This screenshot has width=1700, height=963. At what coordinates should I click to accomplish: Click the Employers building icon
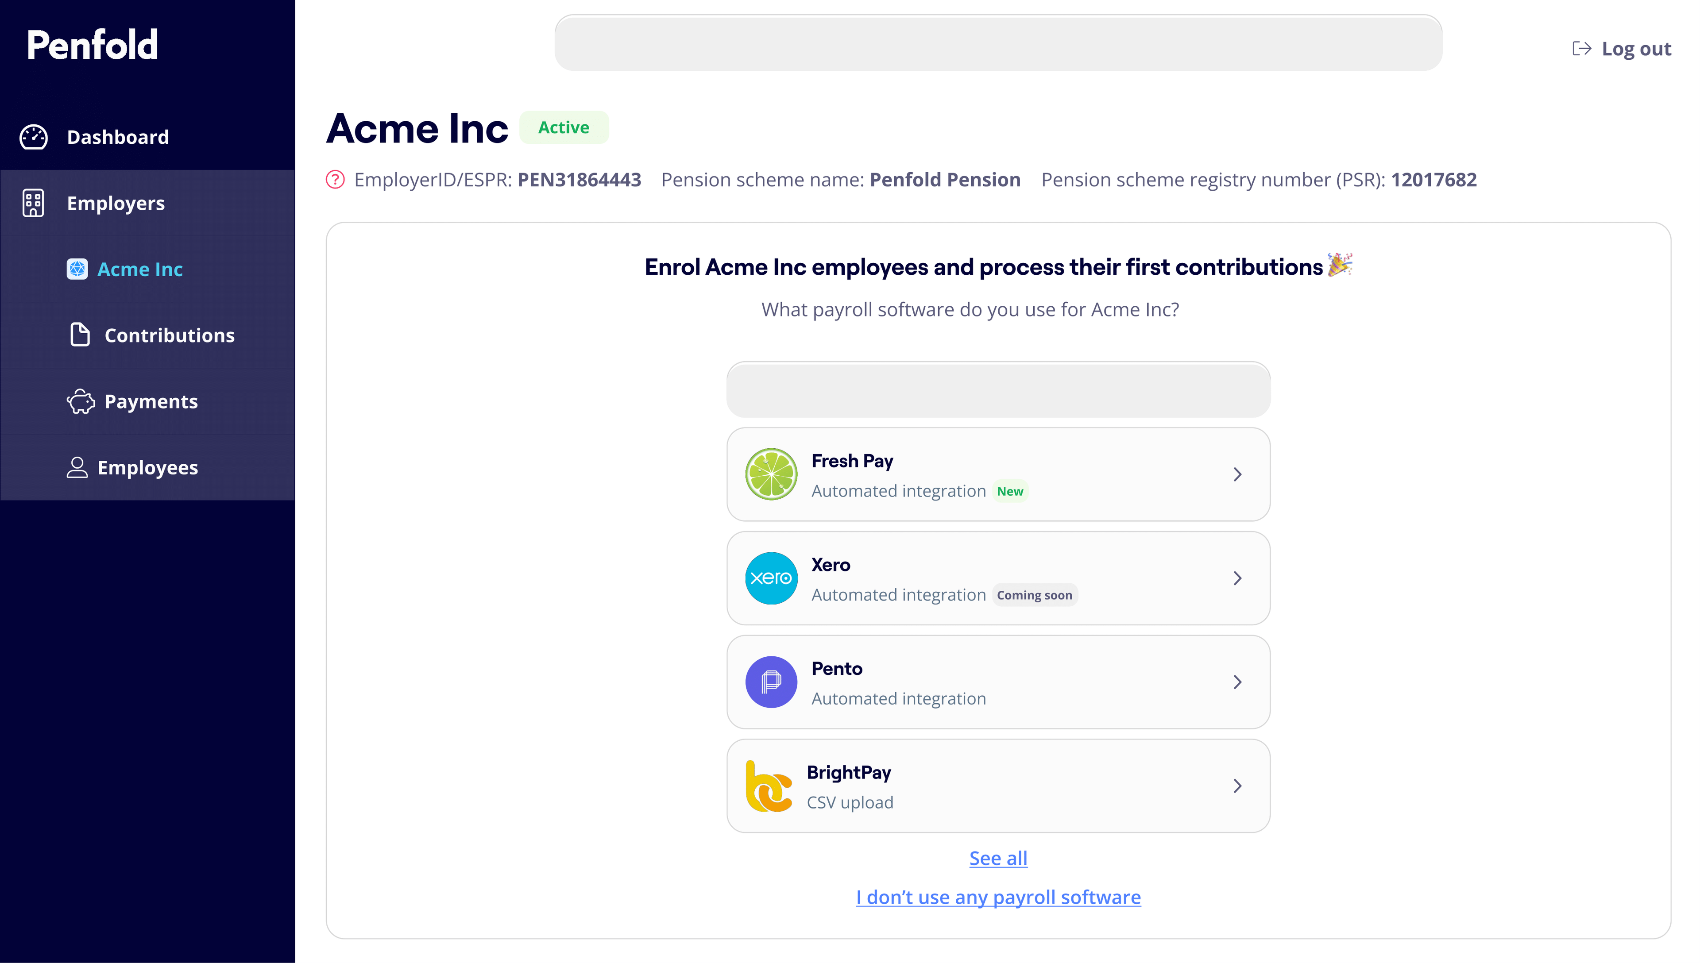coord(33,203)
